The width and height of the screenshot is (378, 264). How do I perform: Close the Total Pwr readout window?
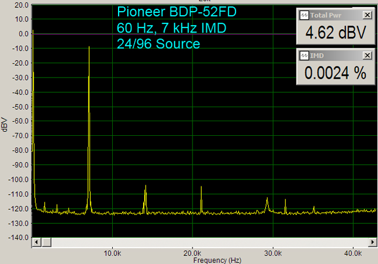[x=367, y=15]
